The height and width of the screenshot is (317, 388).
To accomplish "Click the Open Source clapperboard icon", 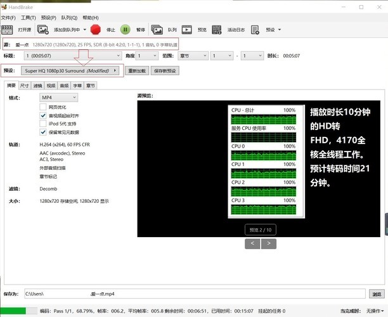I will (x=7, y=30).
